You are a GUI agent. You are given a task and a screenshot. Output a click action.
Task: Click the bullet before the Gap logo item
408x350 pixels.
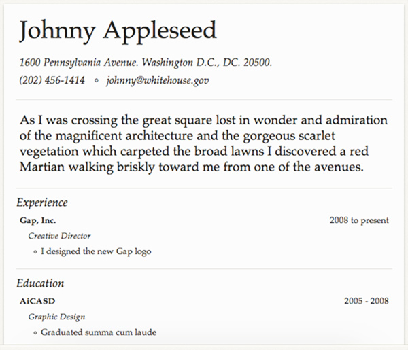coord(35,252)
